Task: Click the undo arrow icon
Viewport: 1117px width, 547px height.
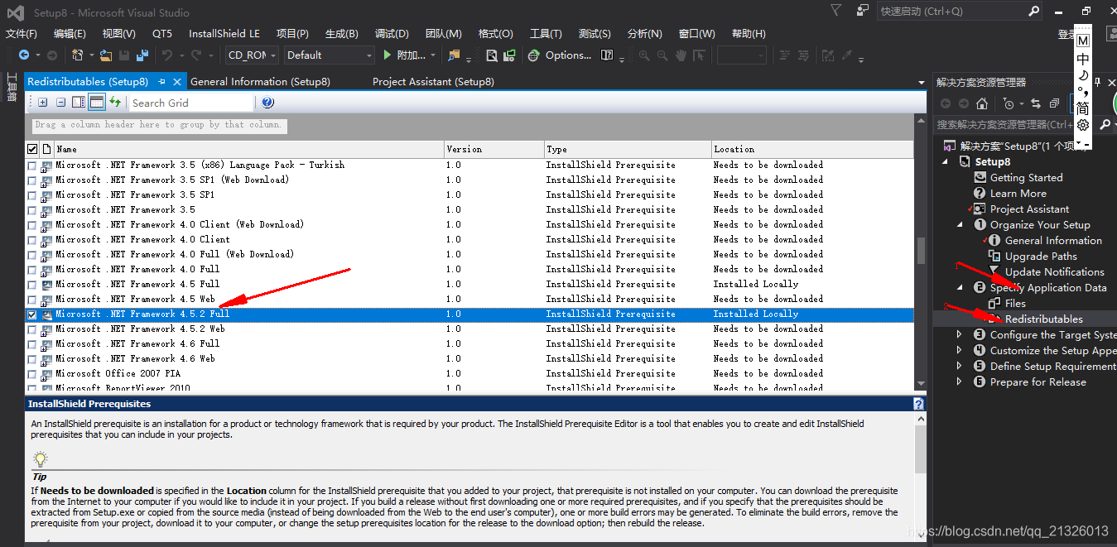Action: pyautogui.click(x=167, y=55)
